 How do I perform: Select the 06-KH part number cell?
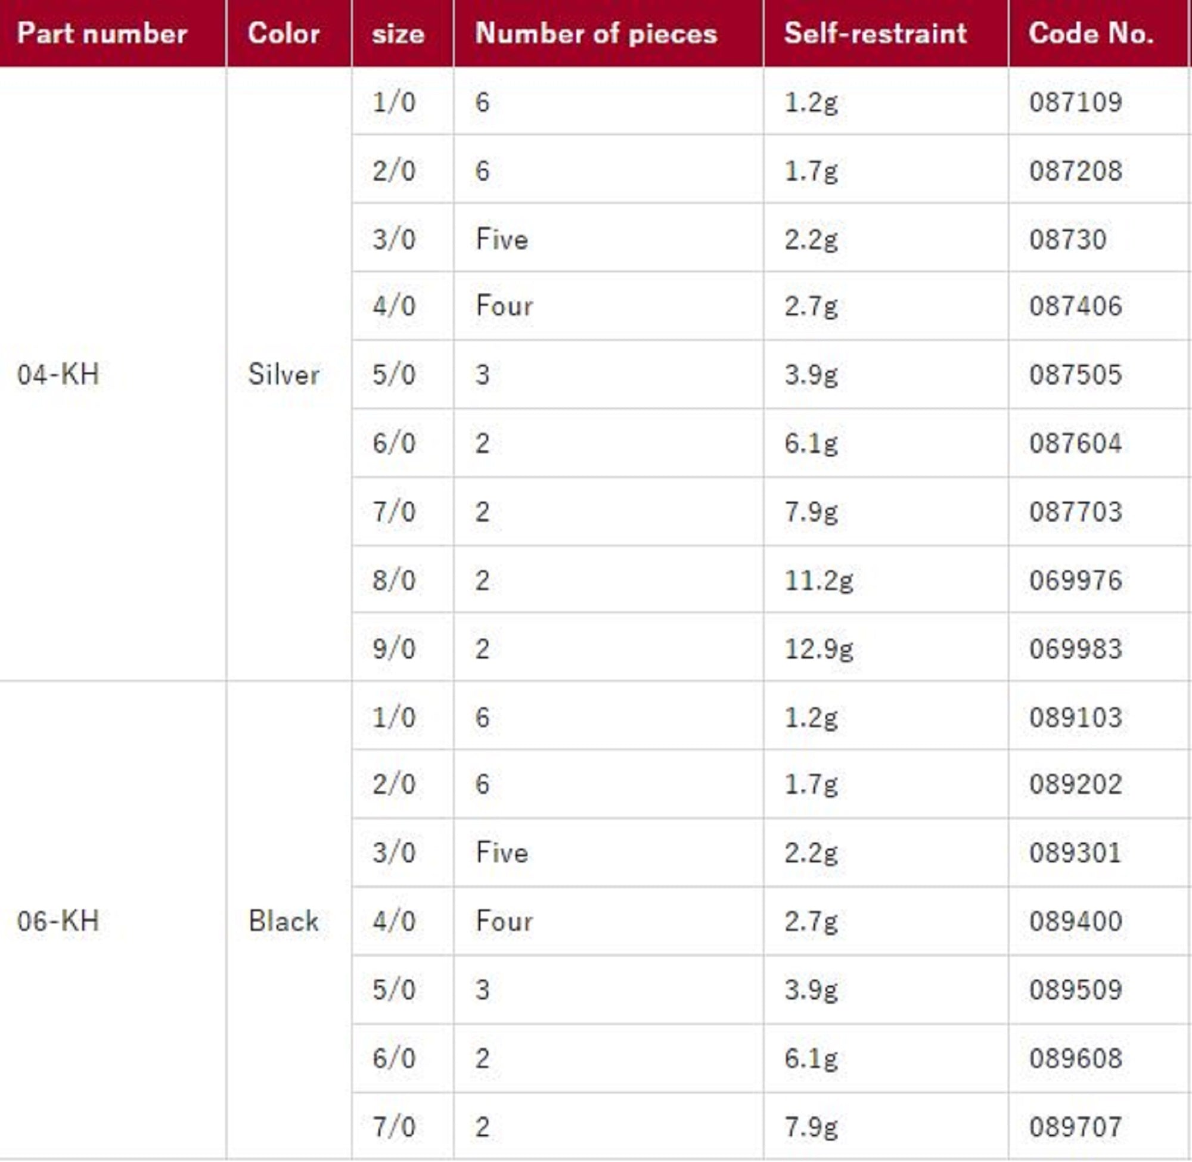58,920
